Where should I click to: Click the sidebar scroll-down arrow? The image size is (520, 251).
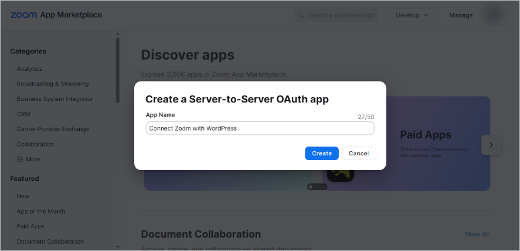click(x=117, y=247)
